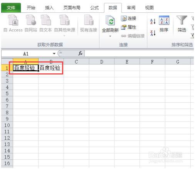
Task: Select the 自文本 import icon
Action: (45, 20)
